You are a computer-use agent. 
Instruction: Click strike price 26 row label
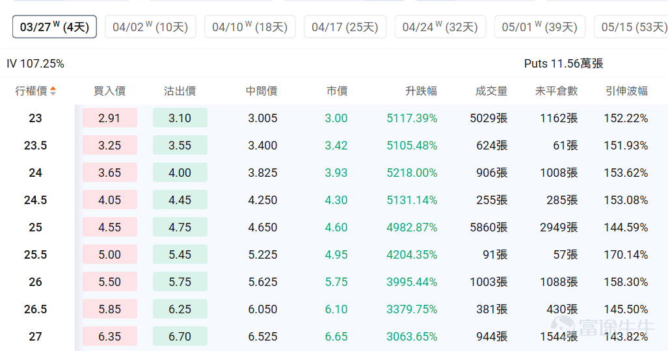pos(35,281)
